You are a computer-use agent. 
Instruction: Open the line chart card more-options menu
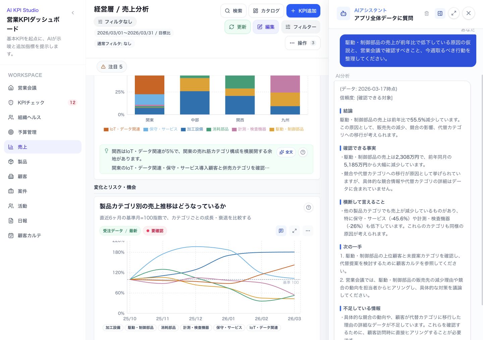308,231
